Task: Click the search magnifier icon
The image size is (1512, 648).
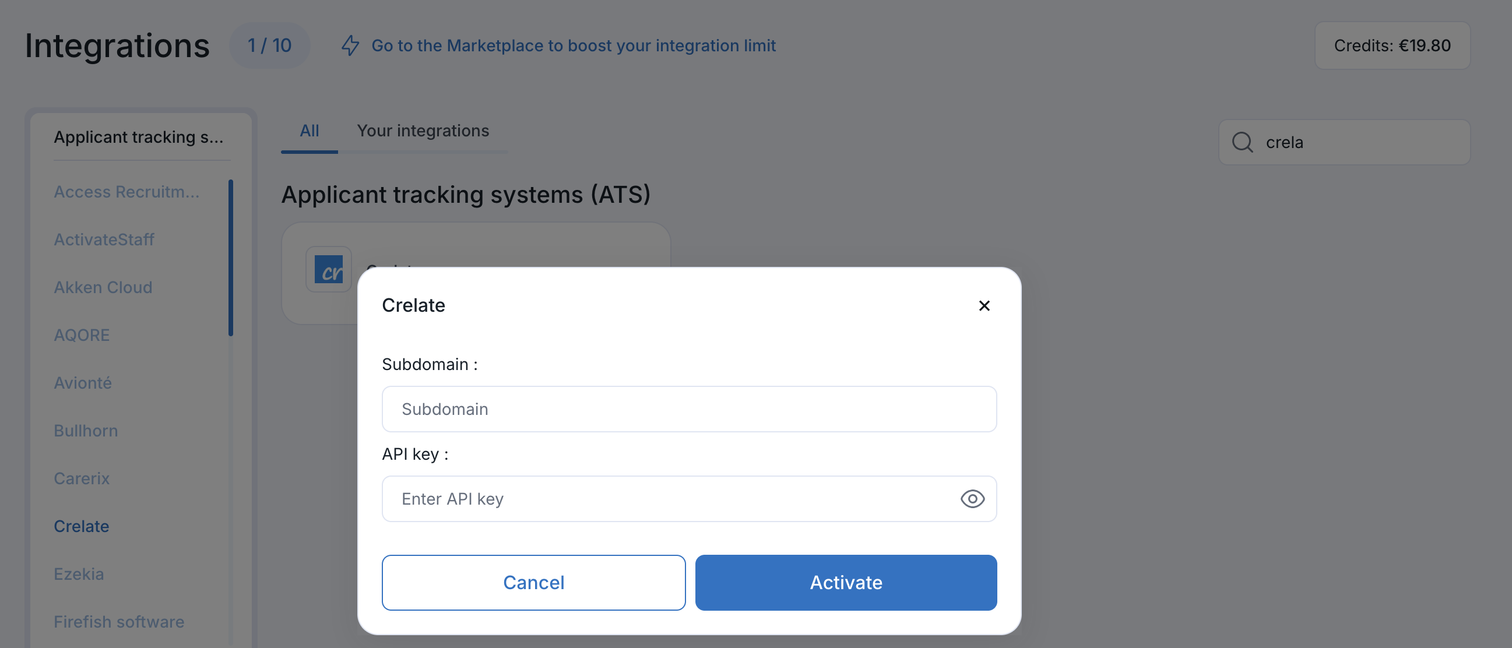Action: [x=1242, y=142]
